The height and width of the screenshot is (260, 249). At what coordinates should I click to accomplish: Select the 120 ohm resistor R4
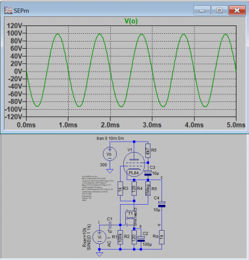[x=134, y=188]
